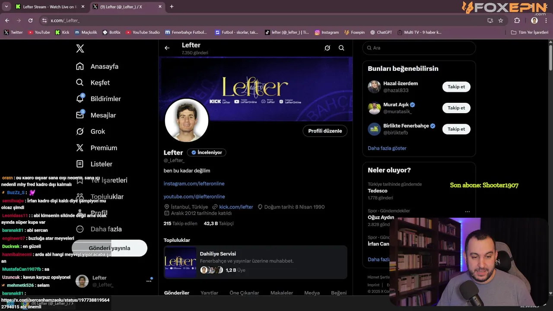This screenshot has width=553, height=311.
Task: Click the Gönderi yayınla button
Action: tap(109, 248)
